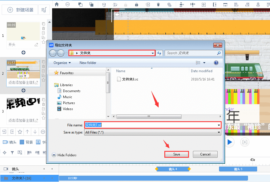Open the dialog help question mark icon
Screen dimensions: 270x182
(x=216, y=63)
